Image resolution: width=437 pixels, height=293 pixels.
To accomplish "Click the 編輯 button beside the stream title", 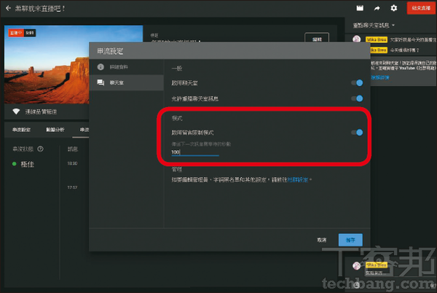I will tap(316, 39).
